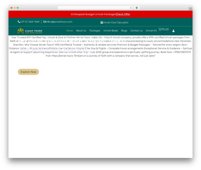Click the Aimah Tours logo
This screenshot has height=170, width=201.
click(x=30, y=31)
